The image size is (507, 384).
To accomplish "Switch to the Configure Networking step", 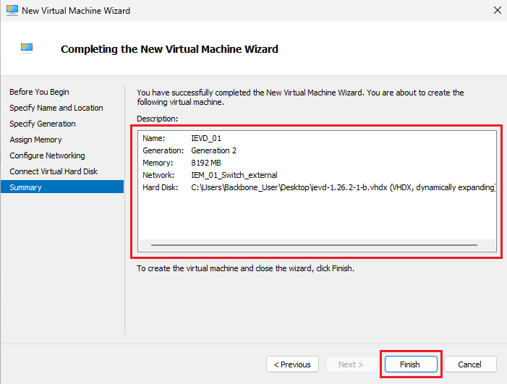I will pyautogui.click(x=47, y=155).
